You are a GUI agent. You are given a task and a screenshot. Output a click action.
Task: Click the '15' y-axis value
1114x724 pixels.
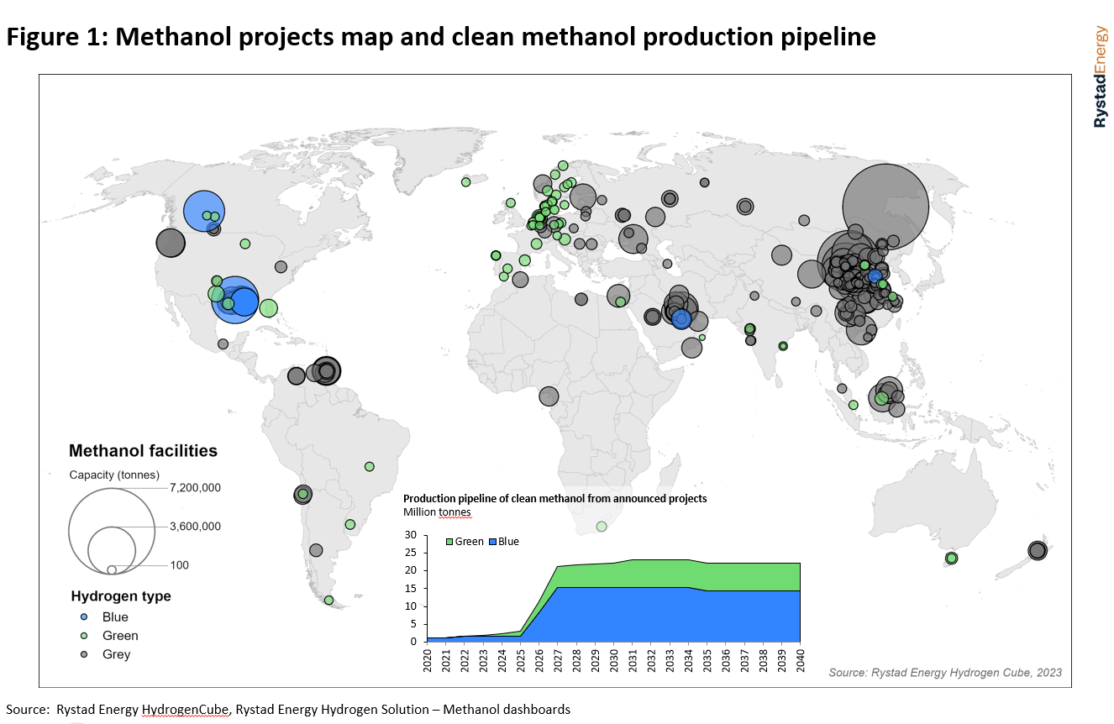click(x=411, y=588)
